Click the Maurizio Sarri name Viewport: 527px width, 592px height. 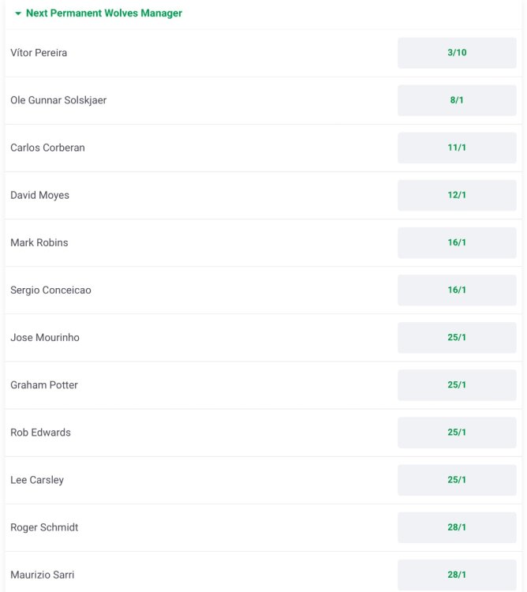tap(43, 575)
